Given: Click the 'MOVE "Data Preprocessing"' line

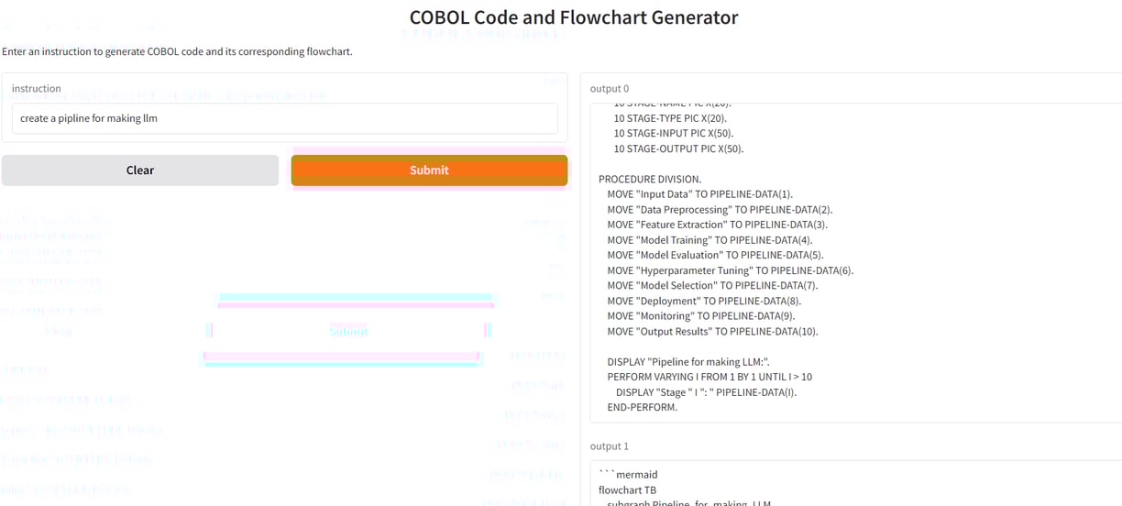Looking at the screenshot, I should [720, 209].
